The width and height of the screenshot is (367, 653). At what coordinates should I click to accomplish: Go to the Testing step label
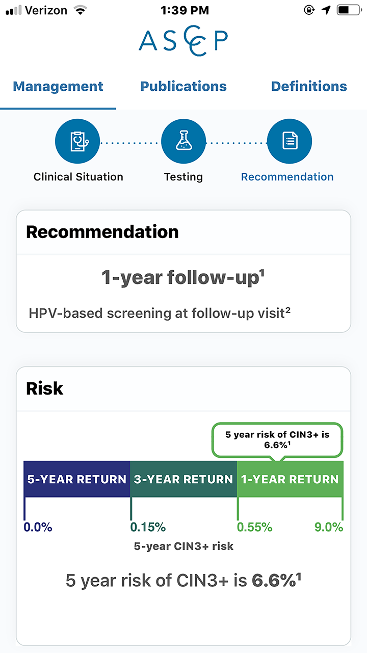pos(183,177)
